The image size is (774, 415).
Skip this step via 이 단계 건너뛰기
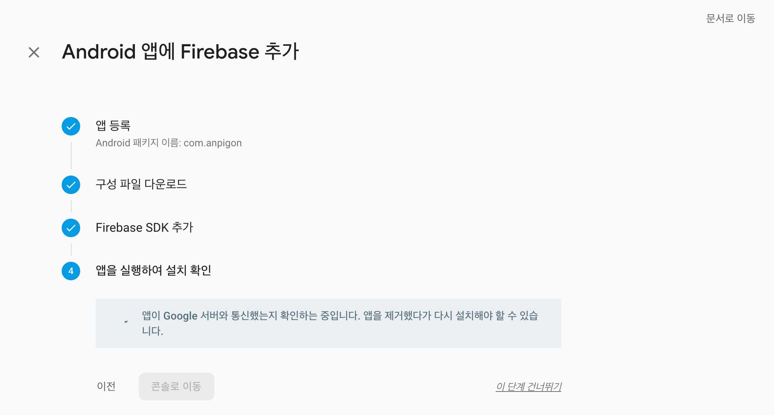528,387
